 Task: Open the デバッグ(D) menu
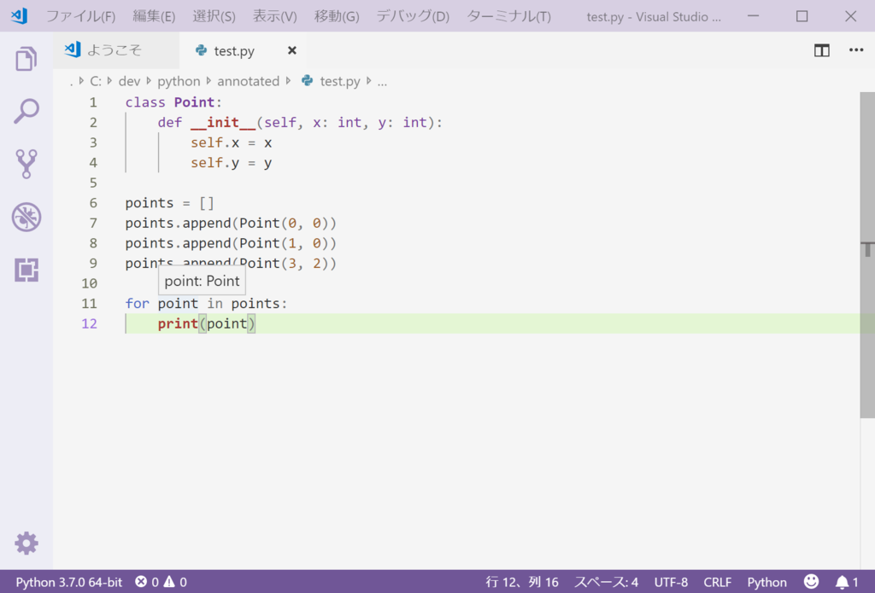tap(413, 17)
